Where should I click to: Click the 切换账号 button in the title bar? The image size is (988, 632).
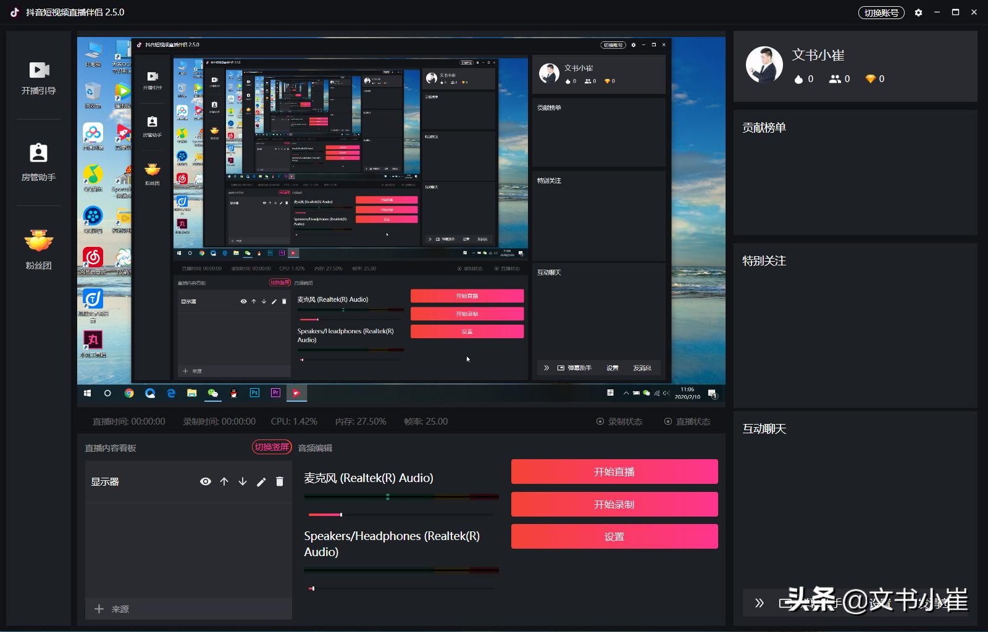(881, 12)
